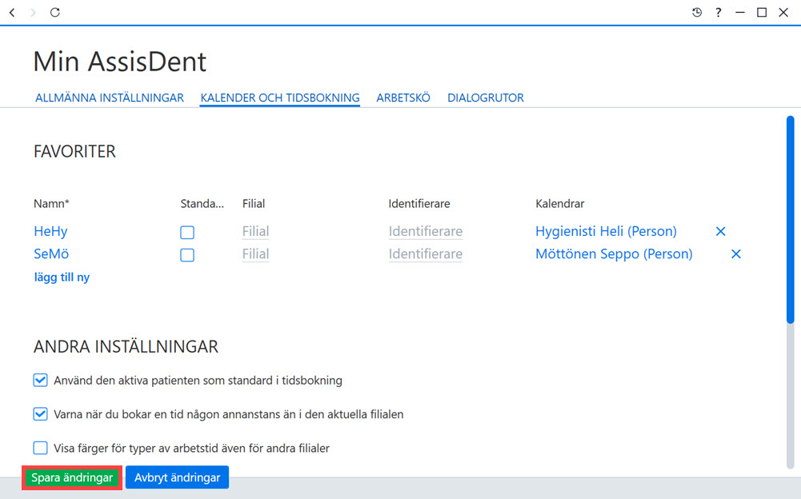The image size is (801, 499).
Task: Click the blue vertical scrollbar
Action: coord(791,220)
